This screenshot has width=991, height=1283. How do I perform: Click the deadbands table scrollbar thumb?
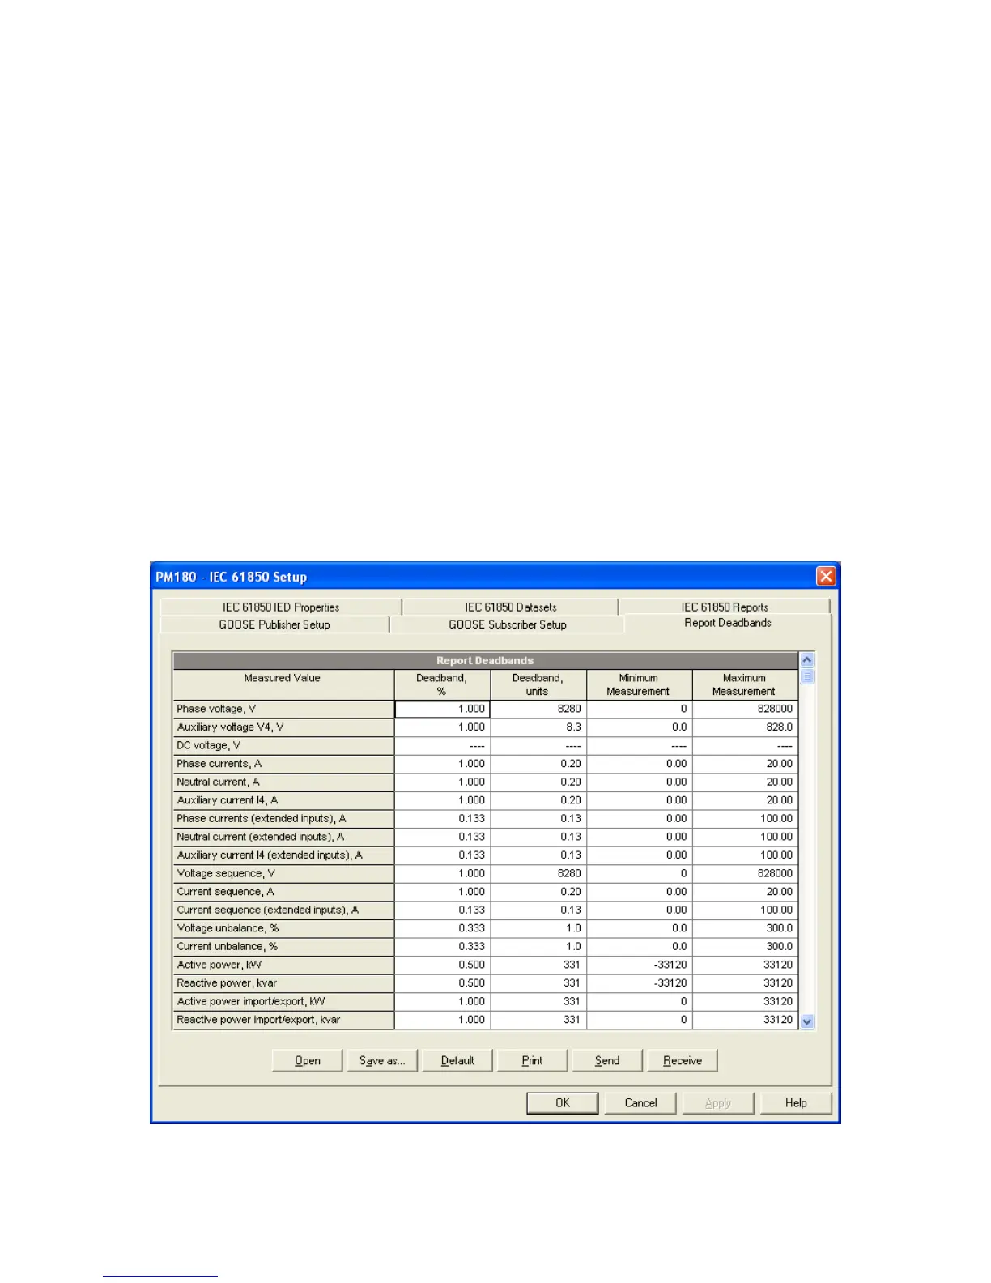806,676
